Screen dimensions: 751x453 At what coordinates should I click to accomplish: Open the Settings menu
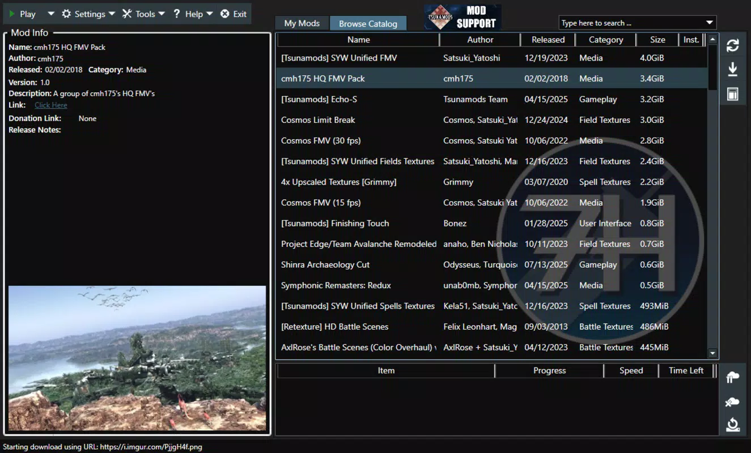[x=88, y=14]
